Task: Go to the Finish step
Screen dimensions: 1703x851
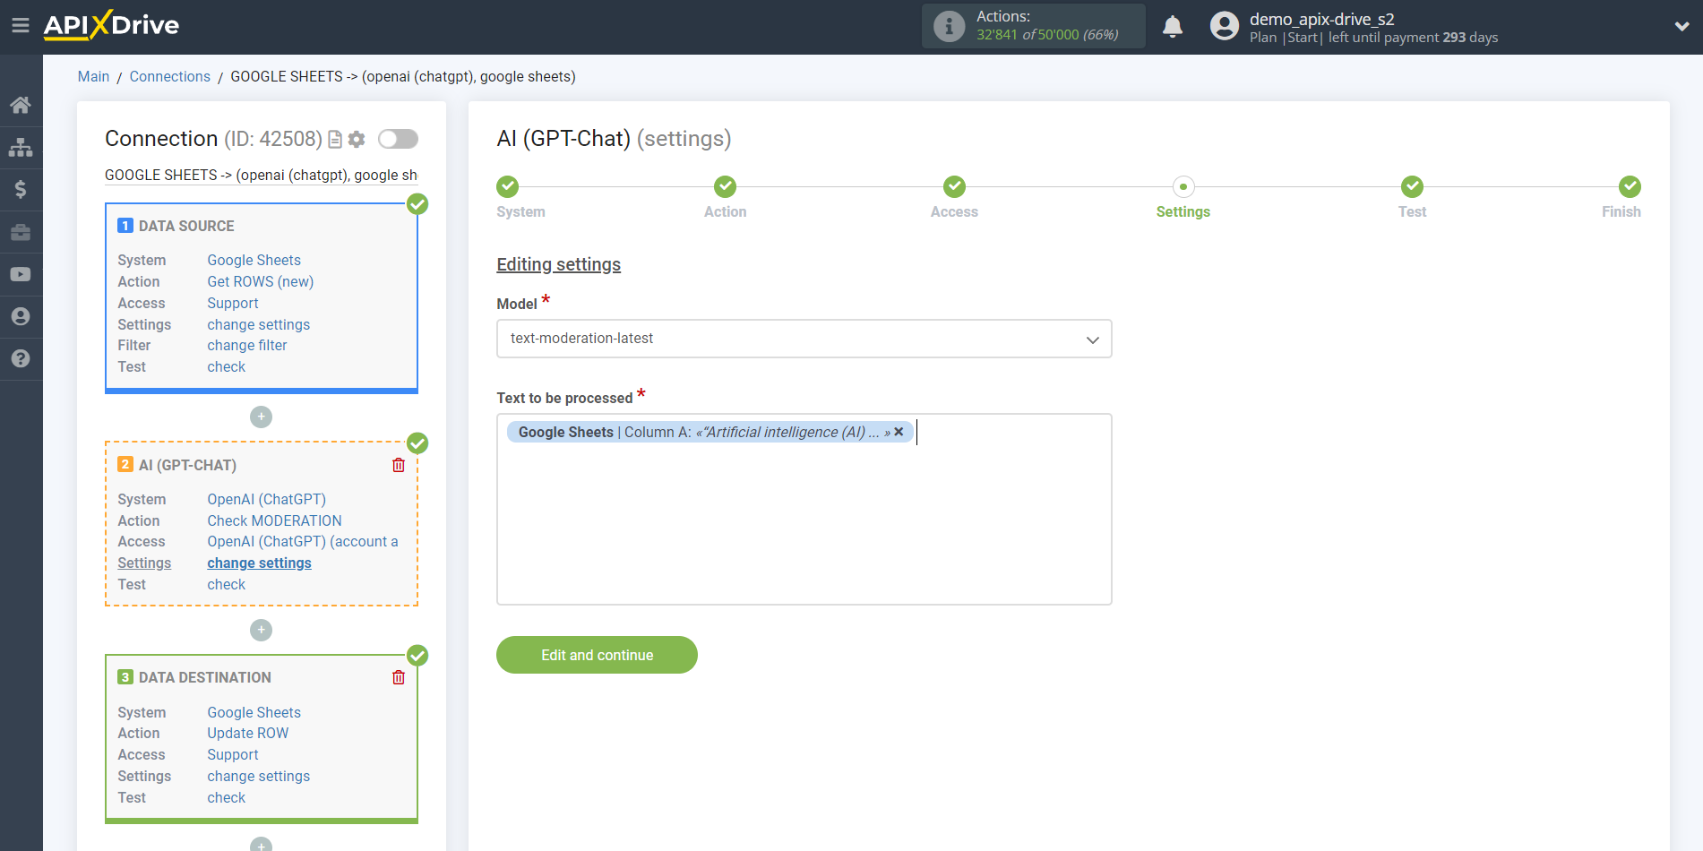Action: (1630, 186)
